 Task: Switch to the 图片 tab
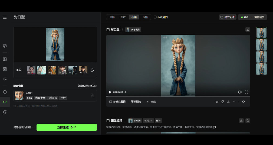123,17
